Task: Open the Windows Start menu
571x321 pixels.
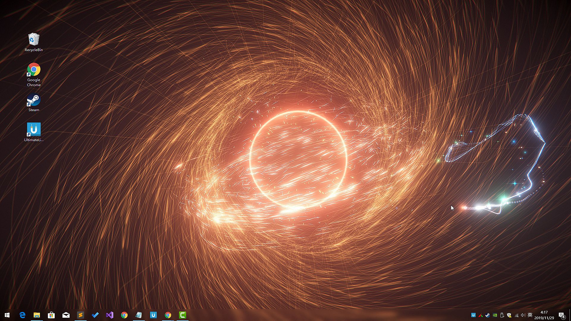Action: [7, 315]
